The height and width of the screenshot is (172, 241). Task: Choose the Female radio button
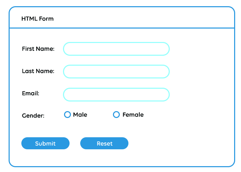[x=116, y=115]
